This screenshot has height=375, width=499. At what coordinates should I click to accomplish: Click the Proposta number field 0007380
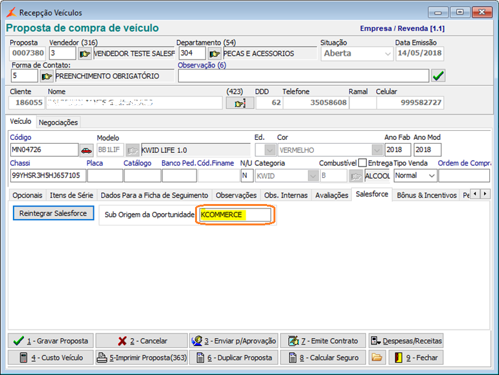(x=28, y=54)
